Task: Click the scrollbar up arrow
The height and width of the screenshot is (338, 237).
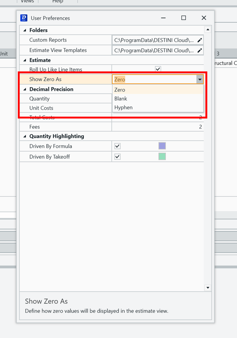Action: pos(208,30)
